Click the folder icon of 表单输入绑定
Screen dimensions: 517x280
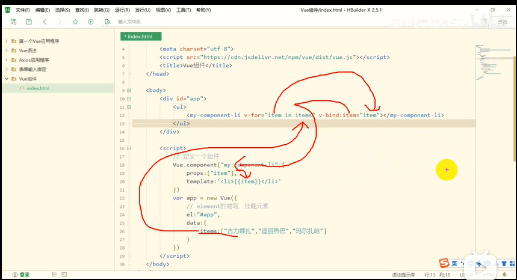pyautogui.click(x=14, y=70)
